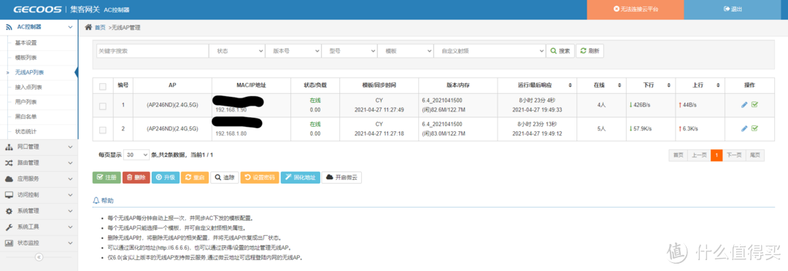This screenshot has height=271, width=788.
Task: Click the 应用服务 cloud icon
Action: point(9,178)
